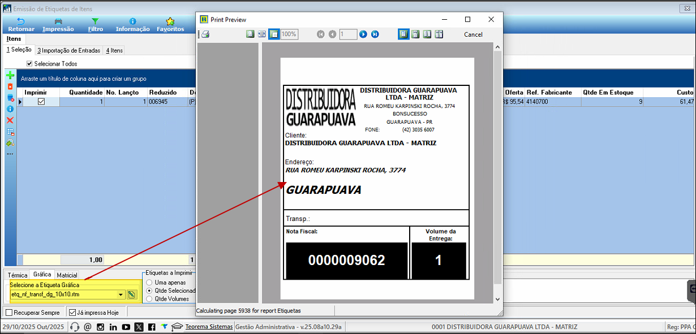Click the Filtro funnel icon

tap(96, 21)
